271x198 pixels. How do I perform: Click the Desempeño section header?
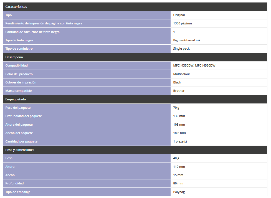point(14,57)
